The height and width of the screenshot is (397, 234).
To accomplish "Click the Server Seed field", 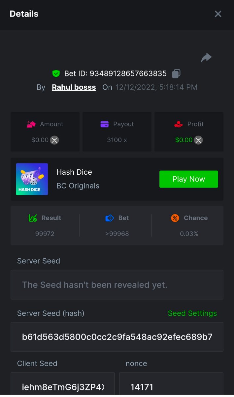I will (117, 285).
